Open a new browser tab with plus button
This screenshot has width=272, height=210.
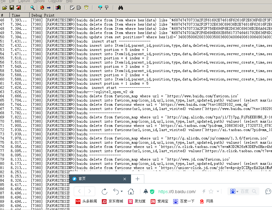point(137,179)
